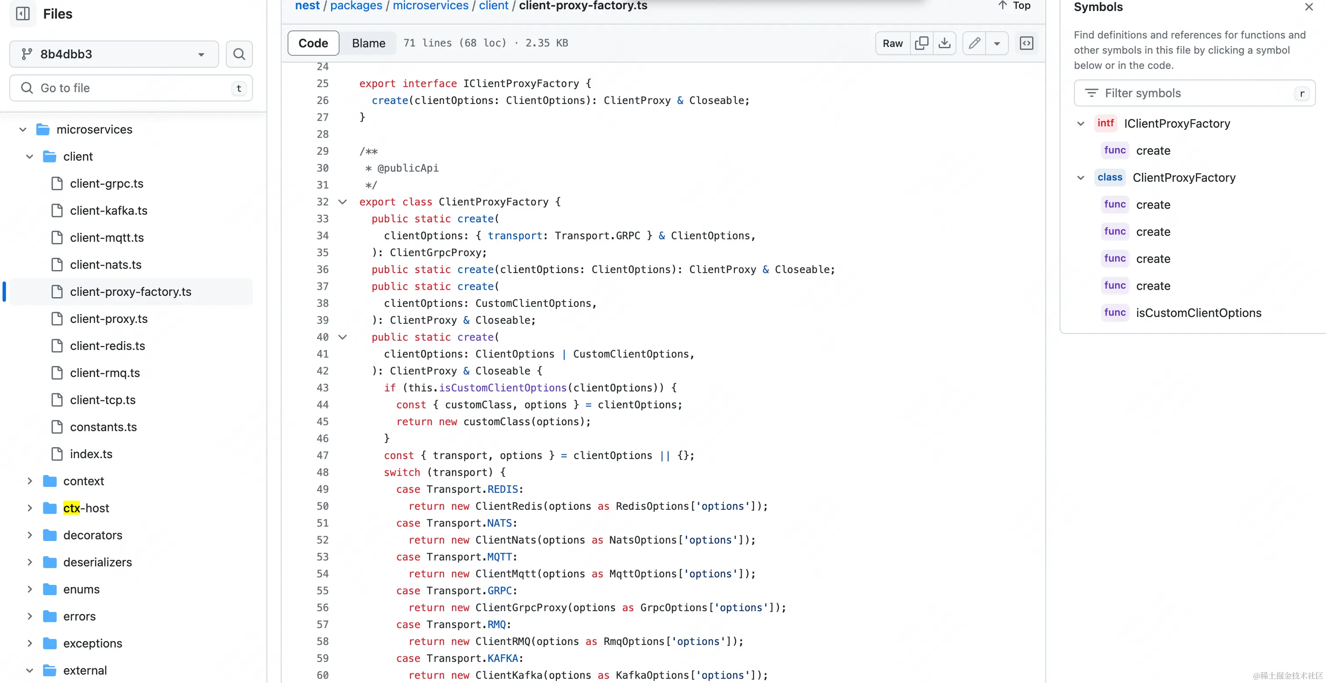Expand the errors folder
Viewport: 1326px width, 683px height.
point(29,616)
